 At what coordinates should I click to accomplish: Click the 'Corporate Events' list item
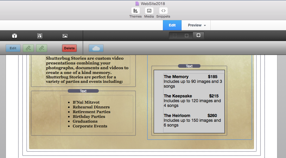[x=90, y=126]
